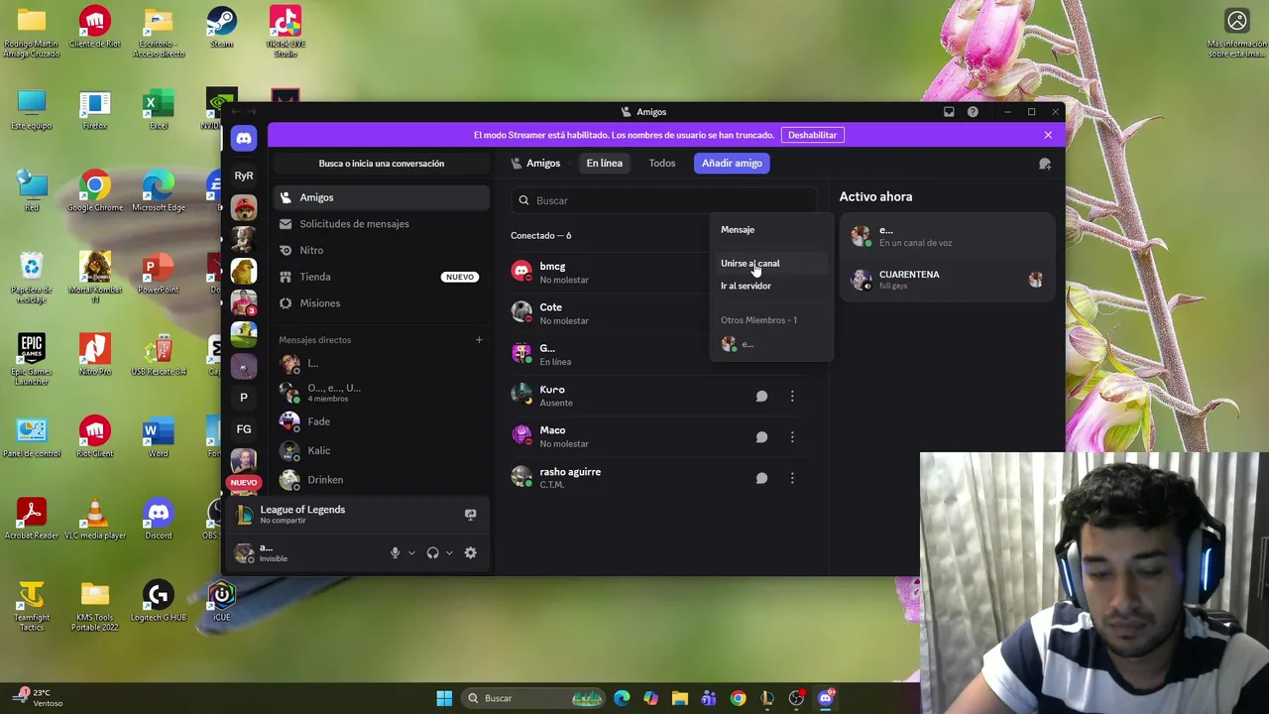
Task: Open more options for Kuro
Action: 792,397
